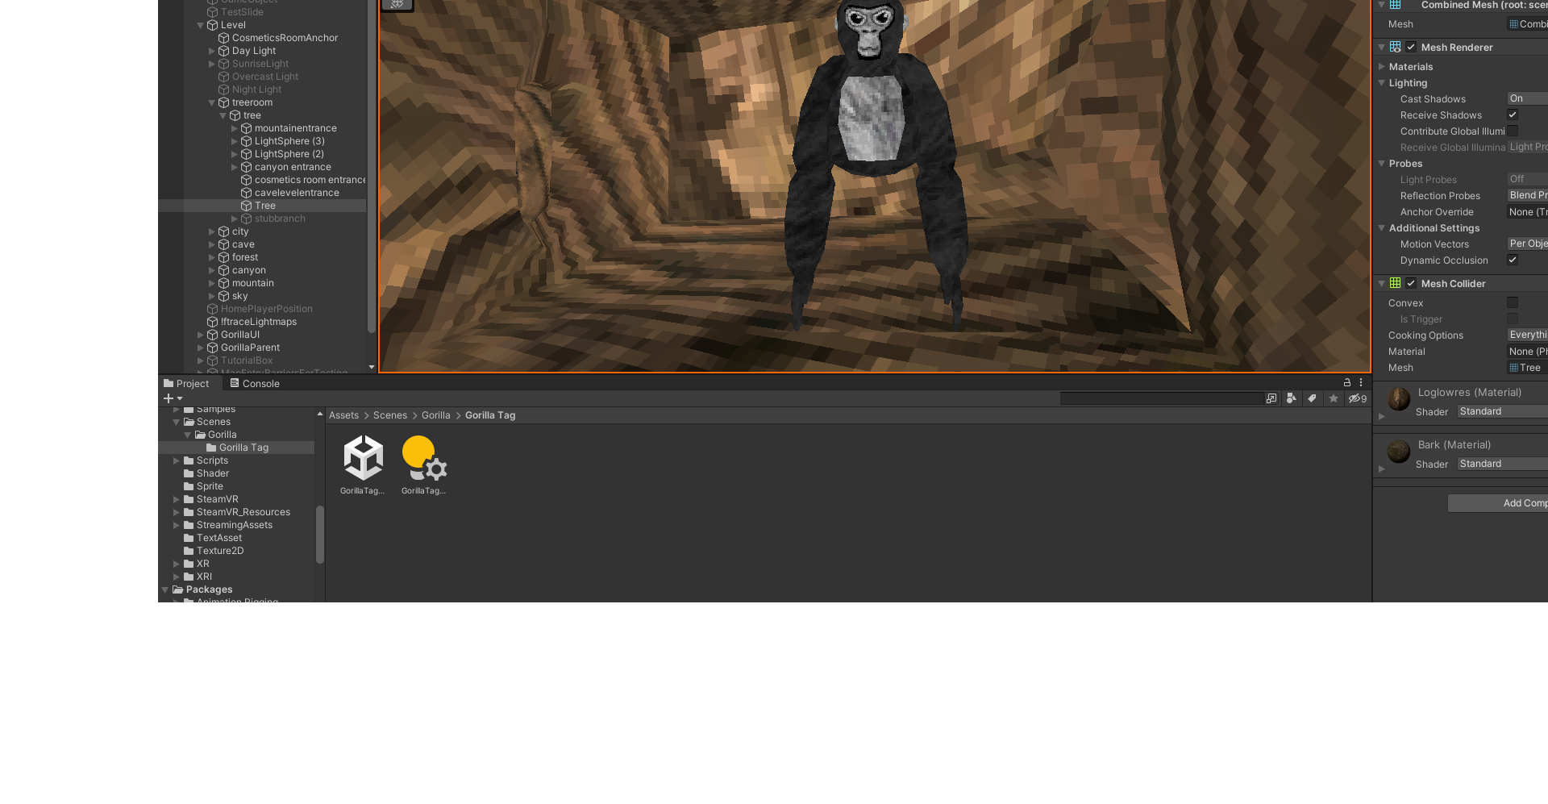Open the Cooking Options dropdown
Viewport: 1548px width, 804px height.
tap(1527, 335)
